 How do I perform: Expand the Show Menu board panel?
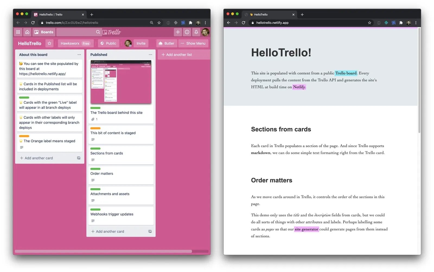point(193,43)
